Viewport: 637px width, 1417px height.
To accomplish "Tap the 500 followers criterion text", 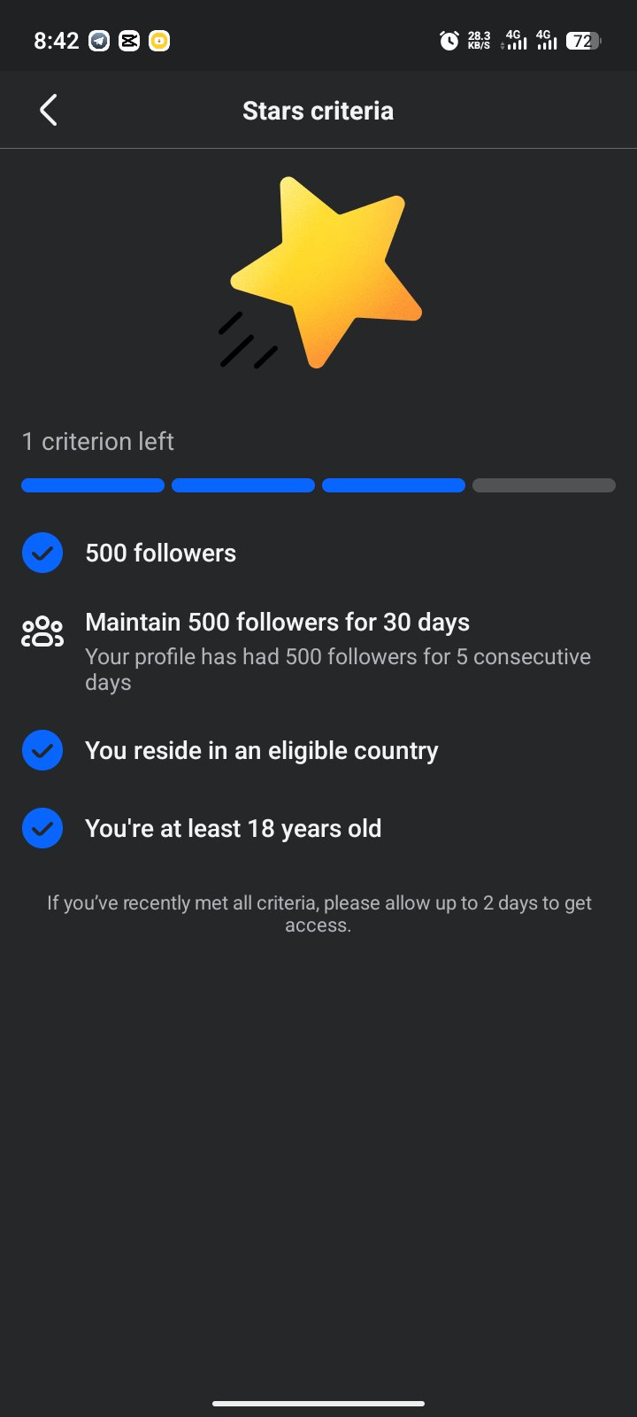I will pyautogui.click(x=160, y=553).
